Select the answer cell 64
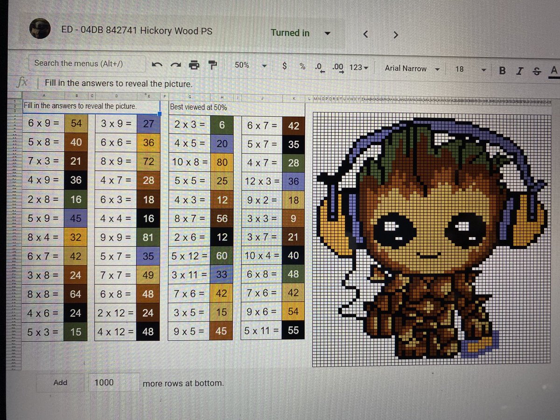The width and height of the screenshot is (560, 420). click(76, 294)
